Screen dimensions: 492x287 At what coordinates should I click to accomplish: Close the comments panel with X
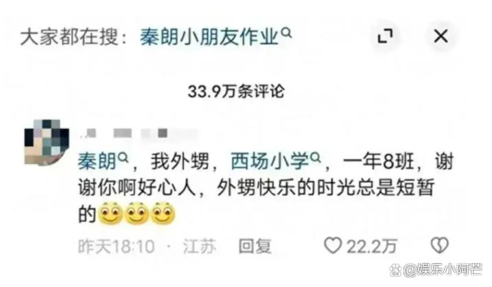point(441,36)
